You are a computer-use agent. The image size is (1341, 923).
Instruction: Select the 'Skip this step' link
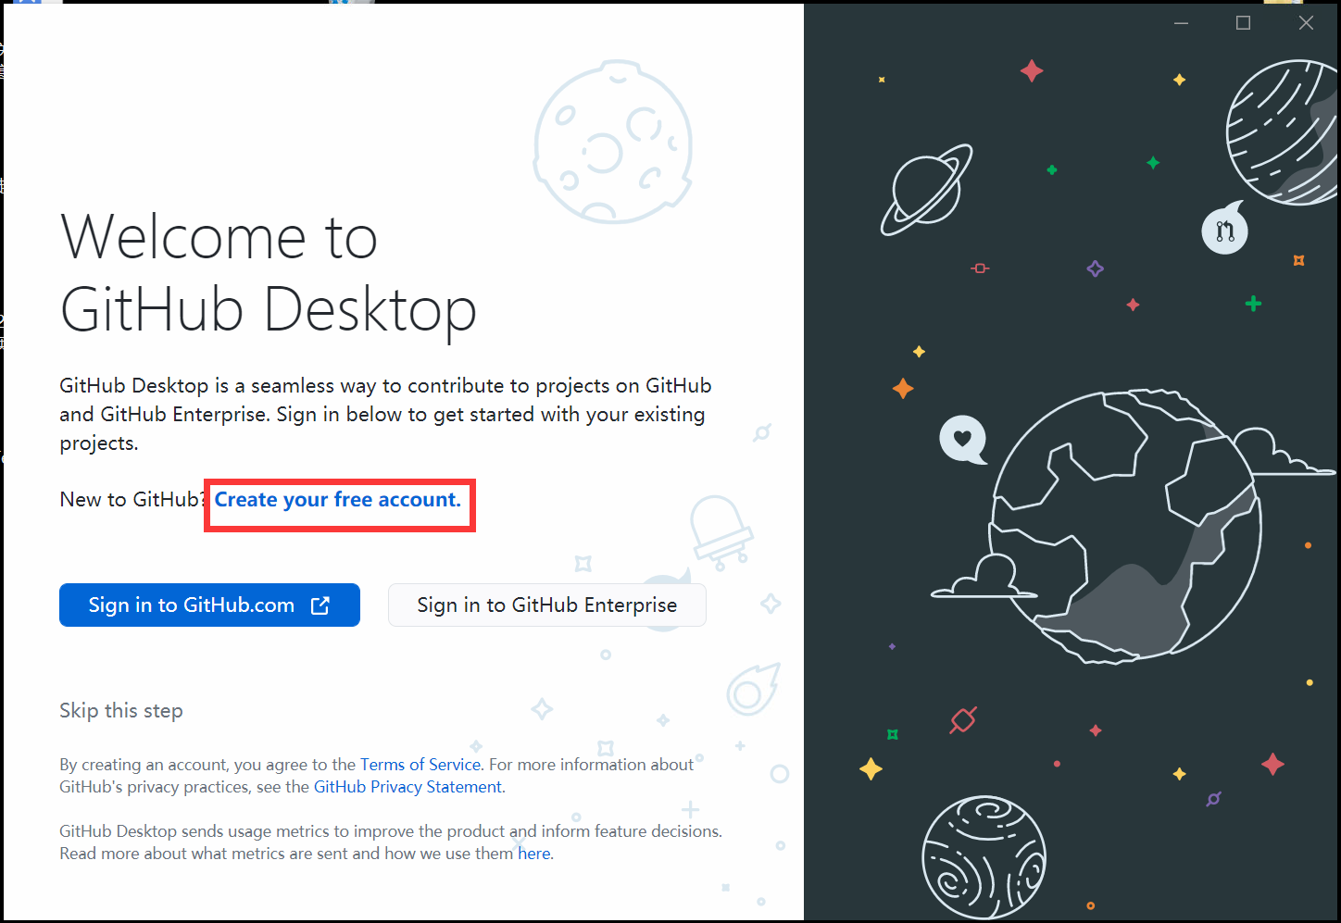tap(121, 710)
